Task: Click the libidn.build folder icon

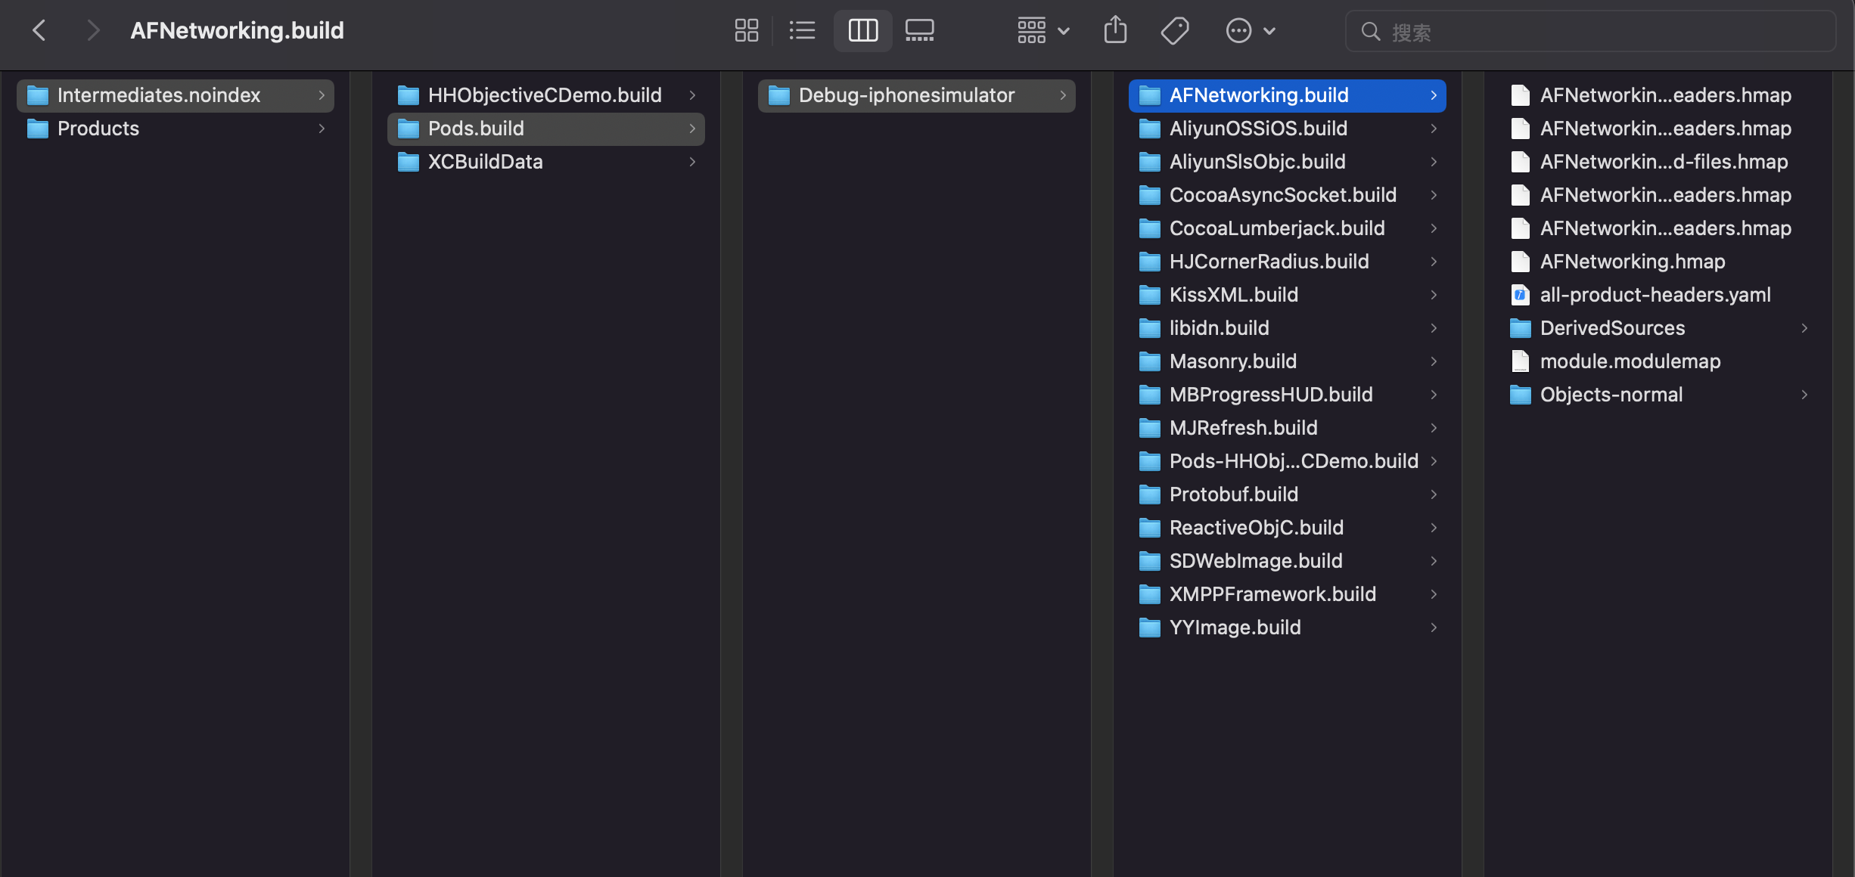Action: point(1150,328)
